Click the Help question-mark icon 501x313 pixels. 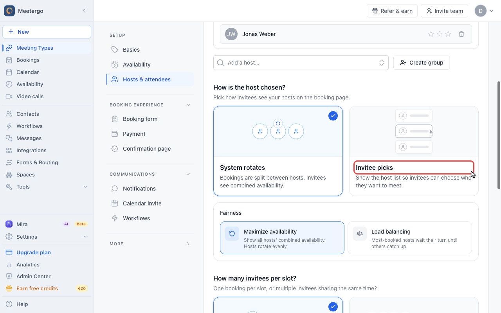pyautogui.click(x=9, y=304)
